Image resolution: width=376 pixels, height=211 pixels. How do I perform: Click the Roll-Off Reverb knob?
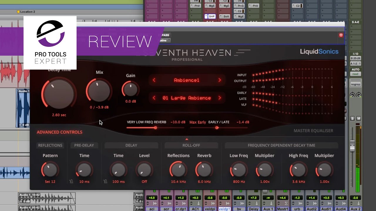(x=204, y=170)
